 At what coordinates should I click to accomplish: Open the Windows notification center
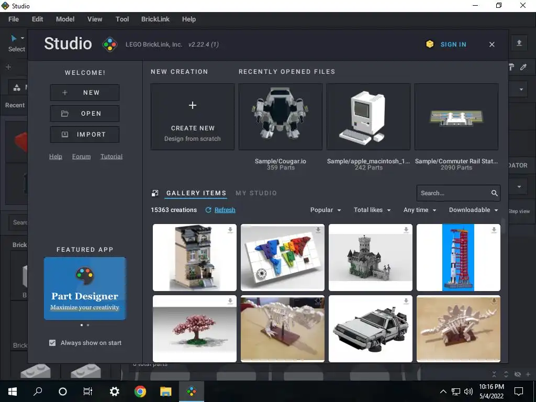(519, 392)
